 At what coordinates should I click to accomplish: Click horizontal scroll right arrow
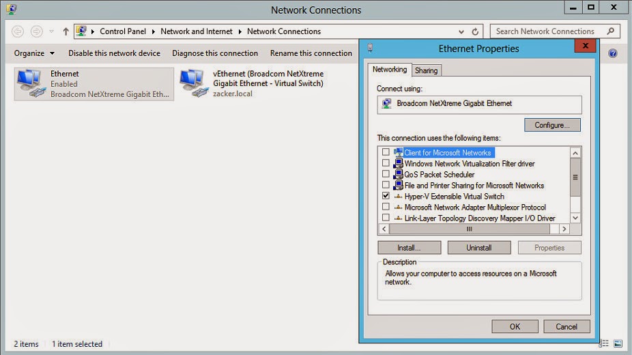[x=564, y=229]
